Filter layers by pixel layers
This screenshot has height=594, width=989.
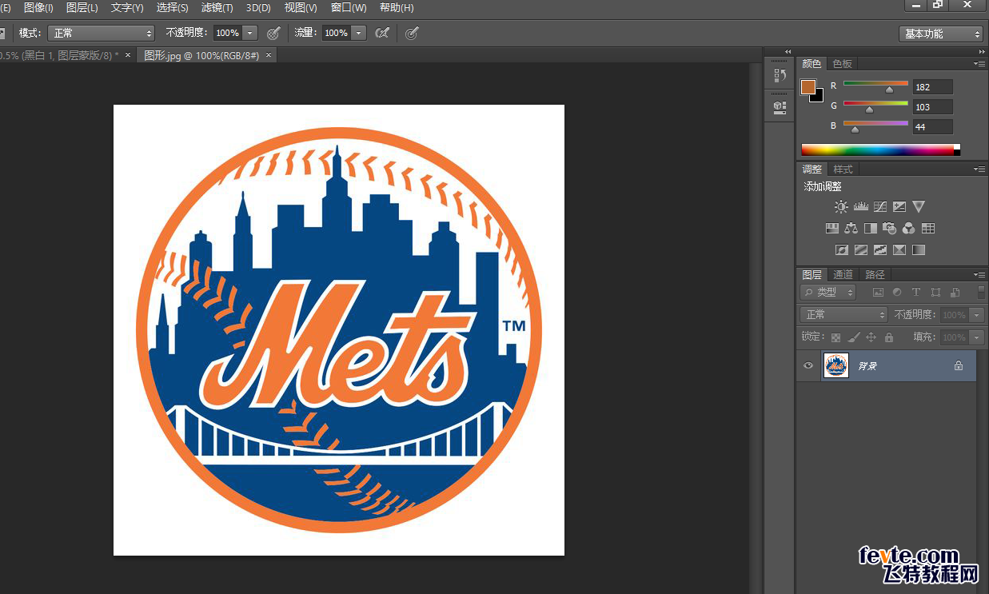[x=878, y=293]
